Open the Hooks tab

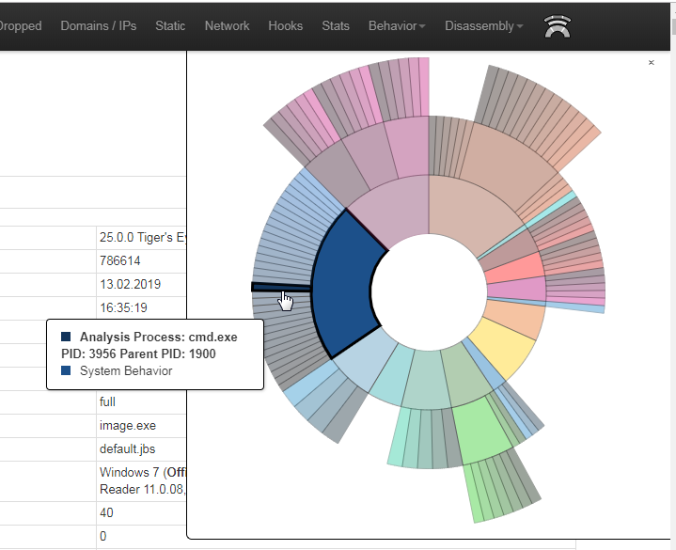(x=286, y=26)
